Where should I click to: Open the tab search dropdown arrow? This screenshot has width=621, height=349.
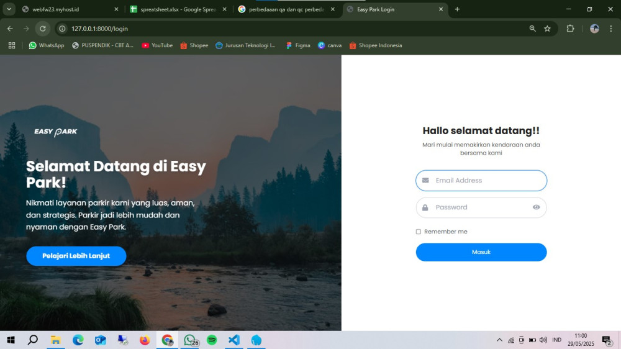9,9
